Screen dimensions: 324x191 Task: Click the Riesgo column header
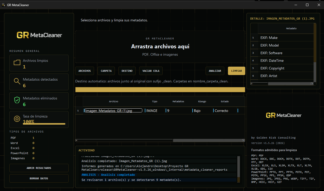202,101
